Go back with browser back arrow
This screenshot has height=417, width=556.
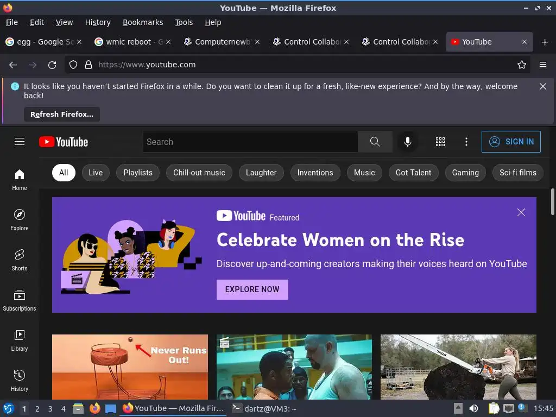(13, 65)
